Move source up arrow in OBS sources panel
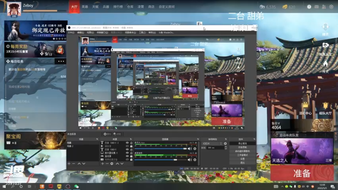Screen dimensions: 338x190 (x=117, y=164)
